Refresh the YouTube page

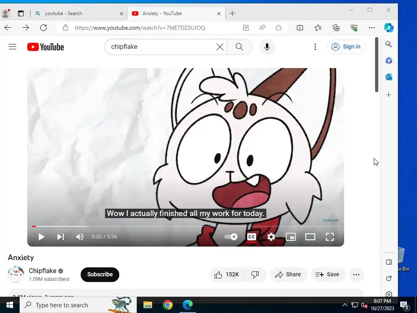pos(43,28)
